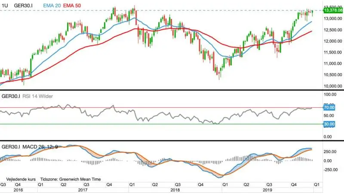
Task: Click the 10,000.00 price axis label
Action: [333, 86]
